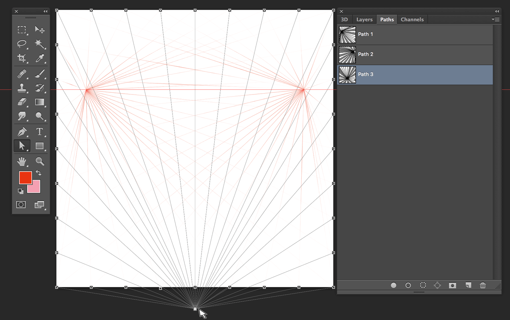510x320 pixels.
Task: Select the Clone Stamp tool
Action: coord(22,88)
